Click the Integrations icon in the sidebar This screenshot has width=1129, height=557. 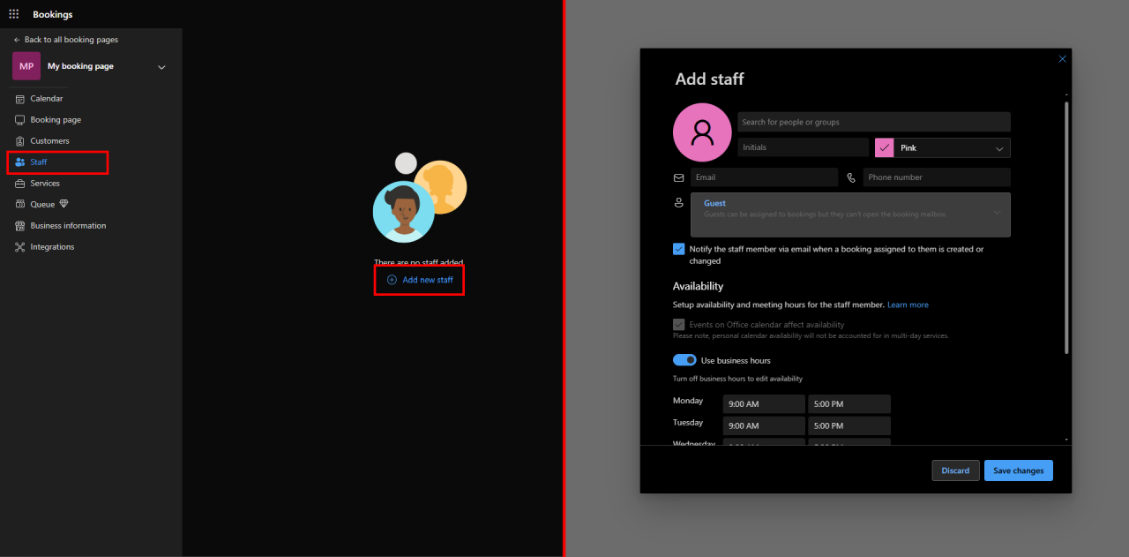click(20, 247)
